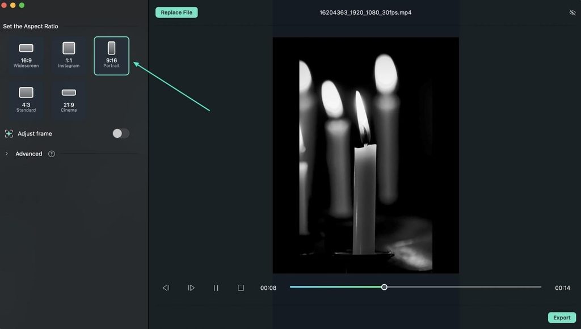Stop the video playback
The width and height of the screenshot is (581, 329).
(x=241, y=288)
